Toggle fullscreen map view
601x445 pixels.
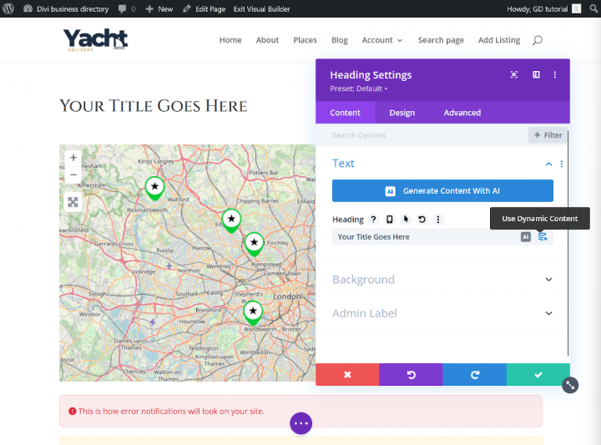[x=73, y=201]
